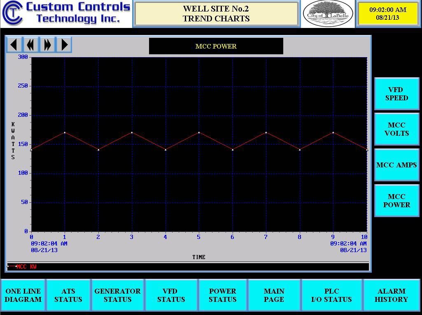Show the VFD Speed trend chart
This screenshot has width=422, height=315.
396,94
